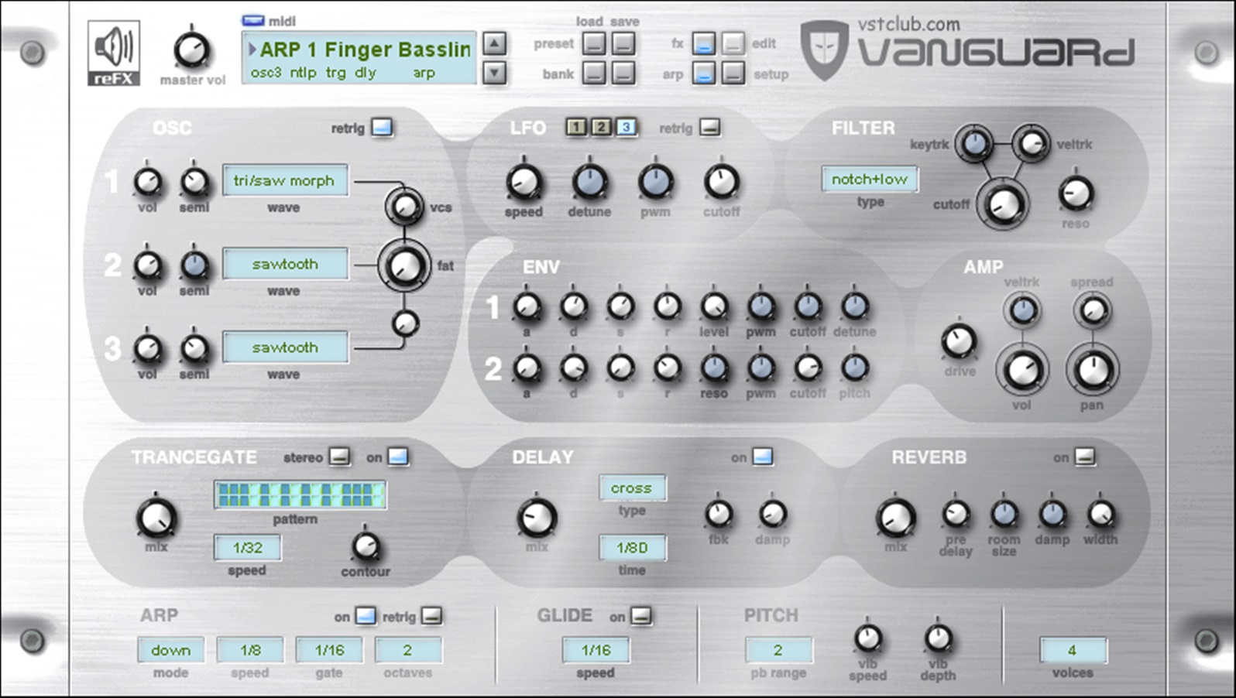Toggle reverb on switch
The height and width of the screenshot is (698, 1236).
(1084, 457)
